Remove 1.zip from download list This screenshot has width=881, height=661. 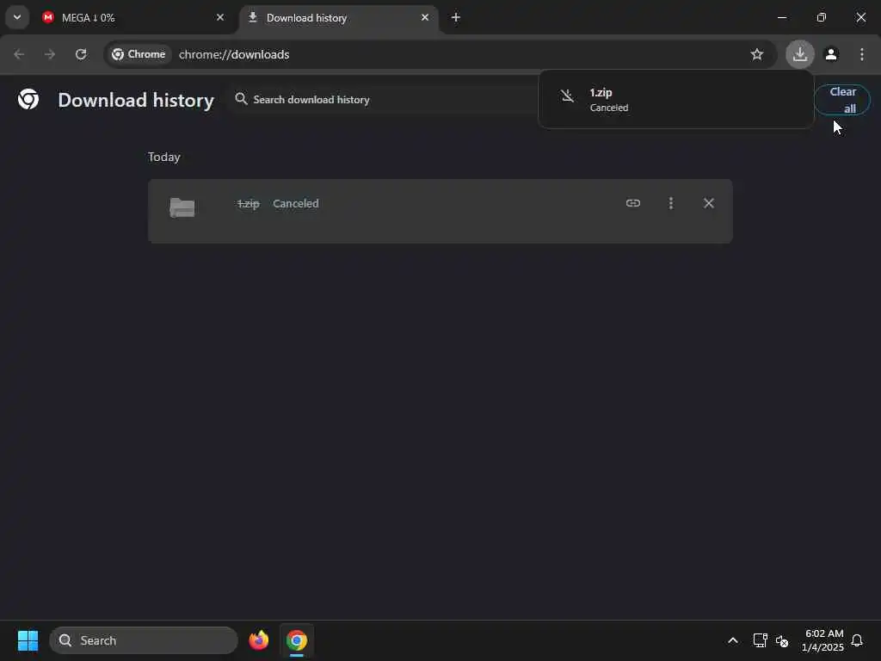coord(709,203)
